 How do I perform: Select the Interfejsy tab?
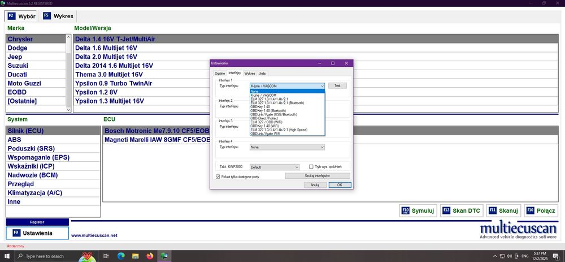tap(235, 73)
